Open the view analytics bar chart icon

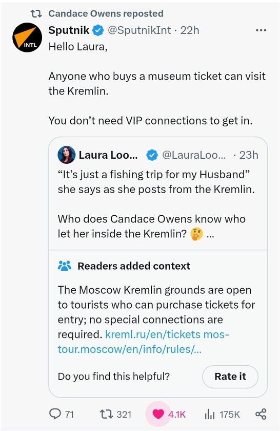(210, 414)
